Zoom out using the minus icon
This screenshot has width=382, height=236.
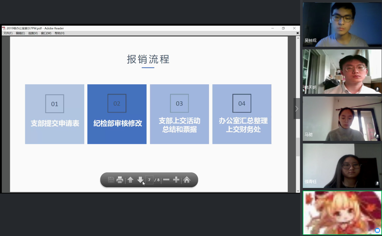click(x=166, y=180)
